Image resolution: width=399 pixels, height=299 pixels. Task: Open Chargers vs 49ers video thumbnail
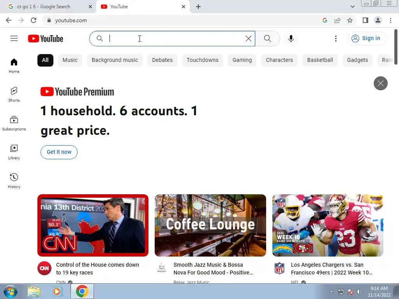328,225
